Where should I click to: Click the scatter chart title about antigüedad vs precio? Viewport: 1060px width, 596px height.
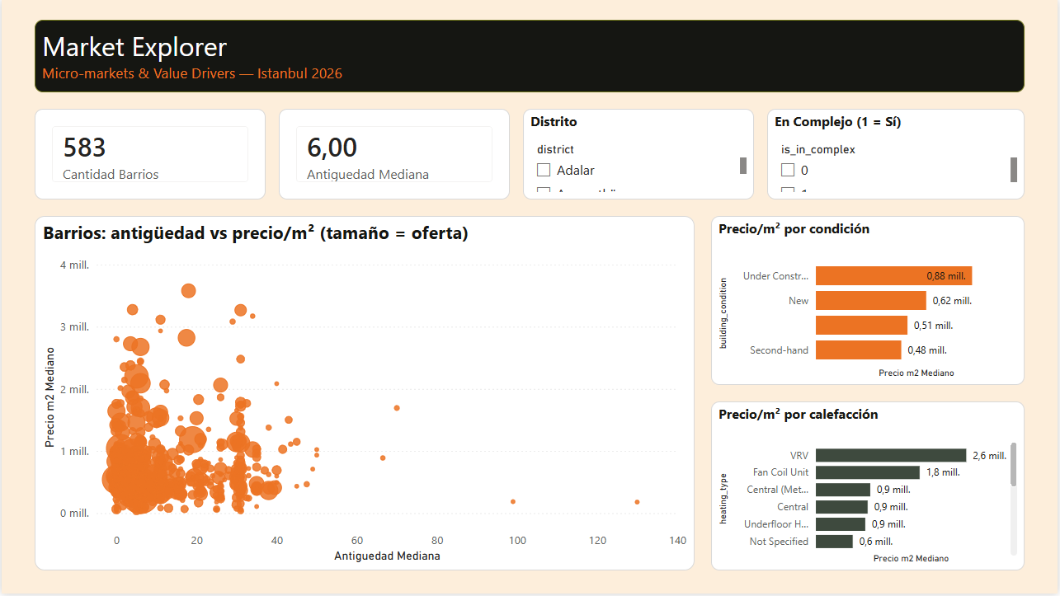[256, 234]
